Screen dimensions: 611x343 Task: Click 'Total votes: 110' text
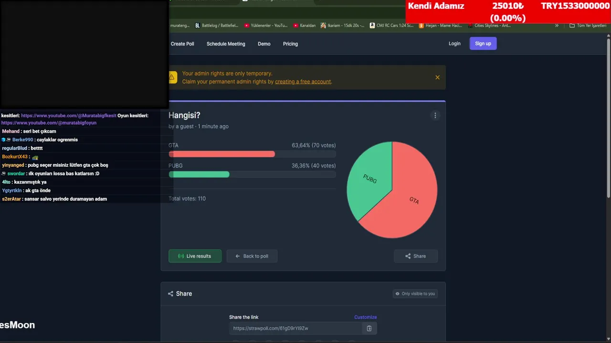[x=187, y=199]
